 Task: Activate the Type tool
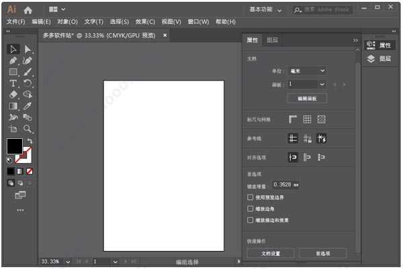tap(13, 83)
